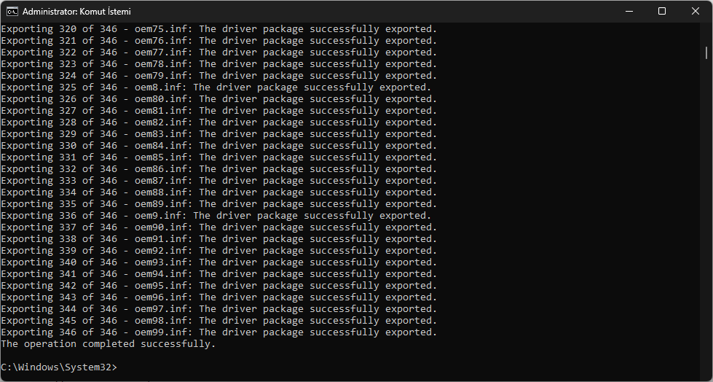Click the oem8.inf export line
Viewport: 713px width, 382px height.
[216, 87]
